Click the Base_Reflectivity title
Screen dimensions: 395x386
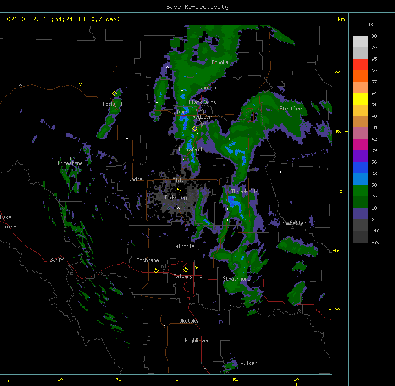point(197,7)
